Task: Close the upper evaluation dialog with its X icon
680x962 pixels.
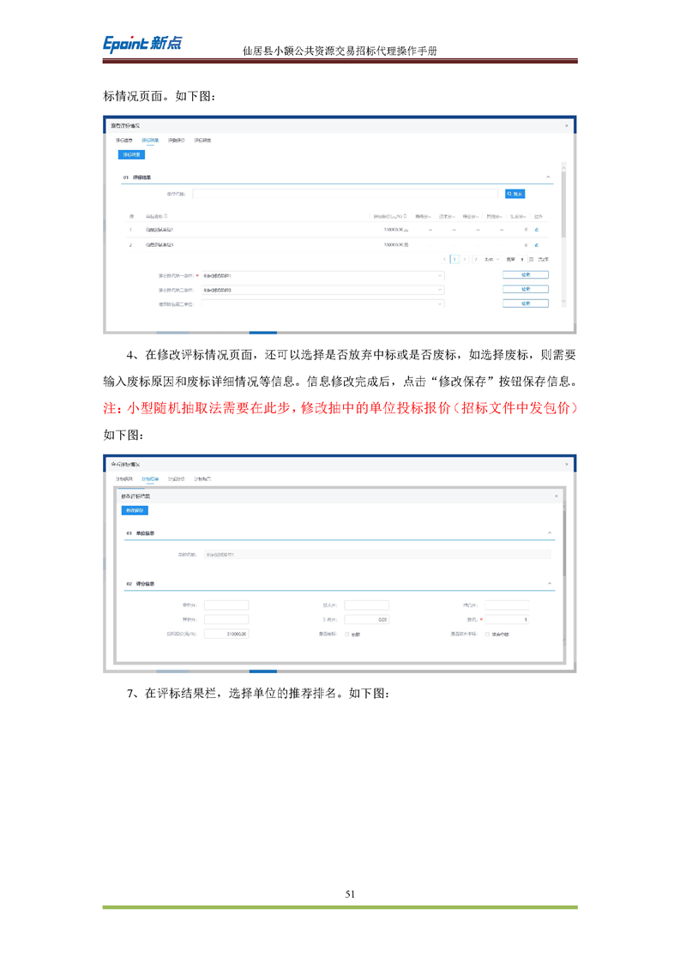Action: [x=567, y=126]
